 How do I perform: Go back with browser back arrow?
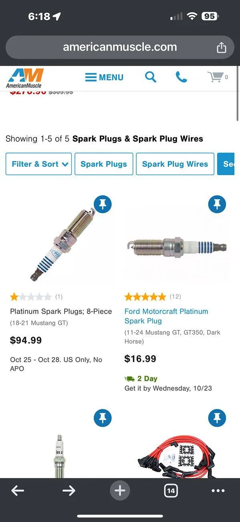18,490
